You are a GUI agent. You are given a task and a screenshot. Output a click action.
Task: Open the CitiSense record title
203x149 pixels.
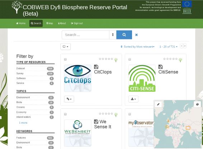[x=168, y=72]
